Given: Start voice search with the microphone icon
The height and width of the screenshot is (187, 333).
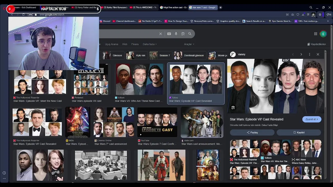Looking at the screenshot, I should (176, 34).
